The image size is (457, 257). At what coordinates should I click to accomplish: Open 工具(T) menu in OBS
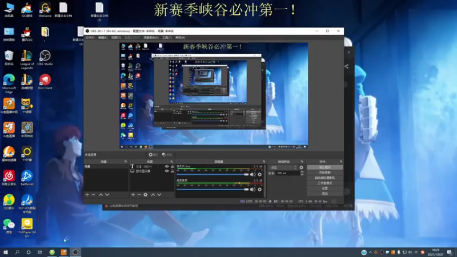(x=167, y=38)
